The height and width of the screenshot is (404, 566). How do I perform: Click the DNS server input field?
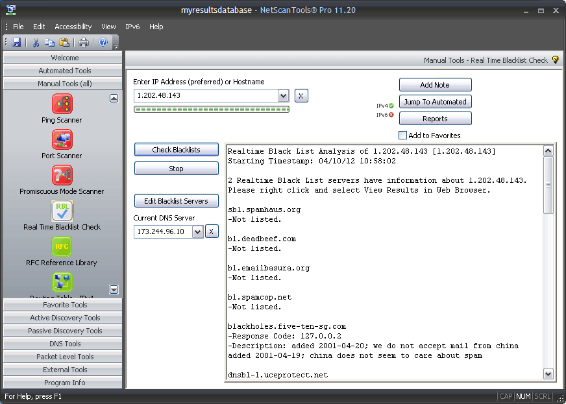[x=163, y=232]
